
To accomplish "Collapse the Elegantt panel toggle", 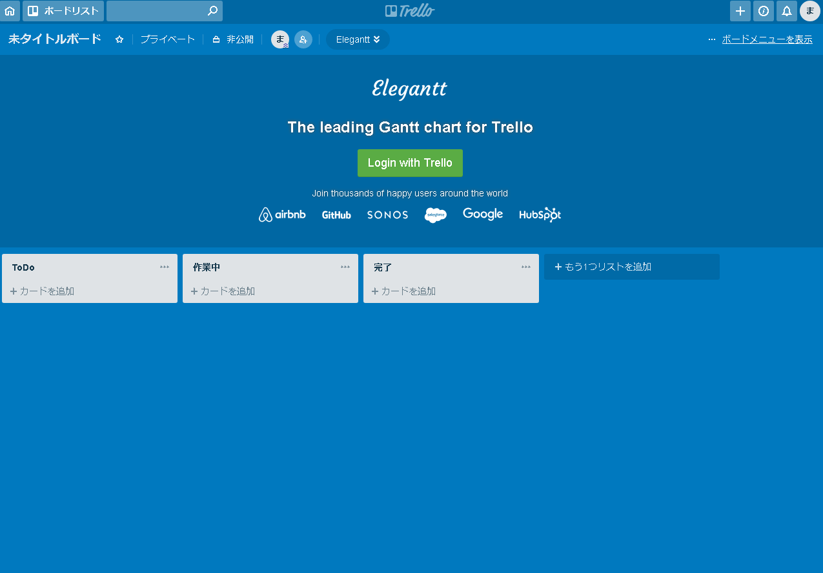I will coord(358,39).
